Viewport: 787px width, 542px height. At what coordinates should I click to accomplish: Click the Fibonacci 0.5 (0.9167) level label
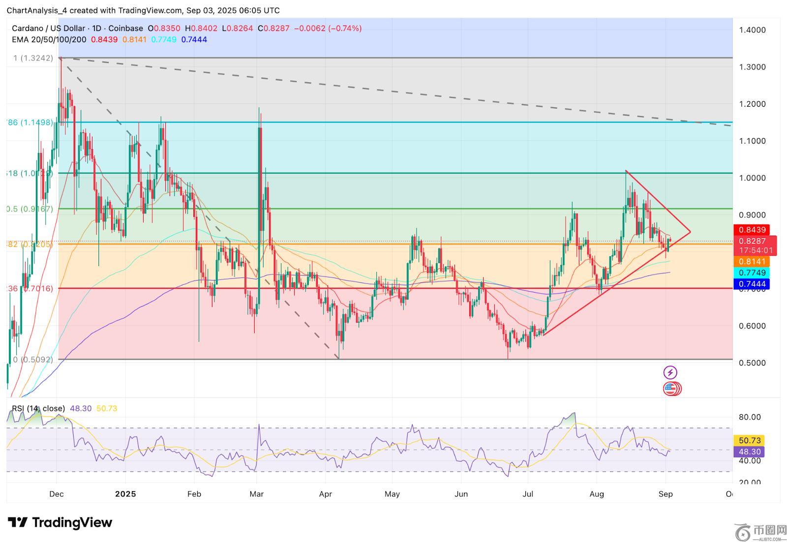[x=30, y=209]
